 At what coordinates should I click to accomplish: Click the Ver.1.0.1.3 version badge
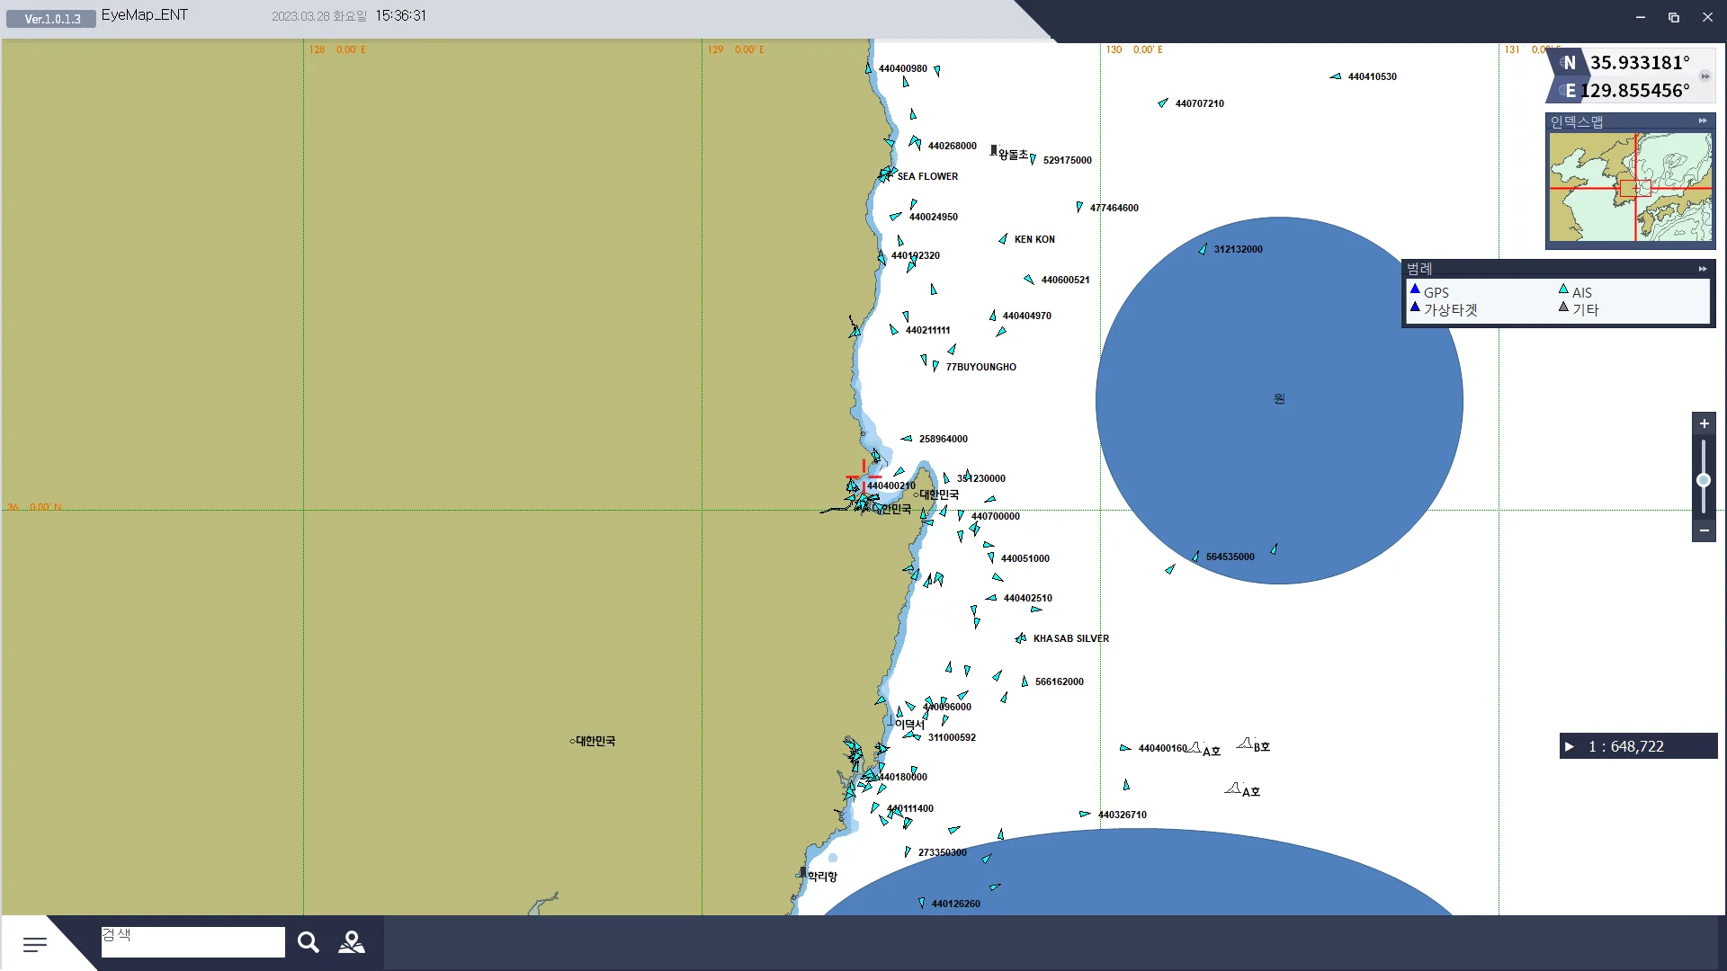pyautogui.click(x=51, y=19)
